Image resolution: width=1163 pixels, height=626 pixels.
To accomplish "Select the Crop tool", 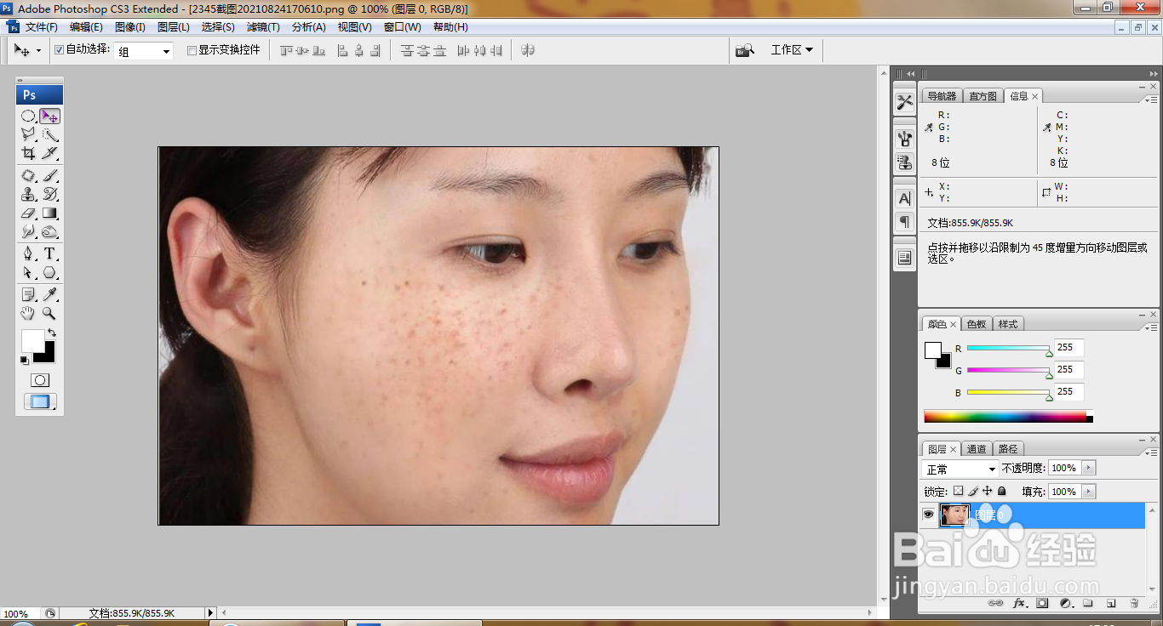I will pyautogui.click(x=28, y=153).
